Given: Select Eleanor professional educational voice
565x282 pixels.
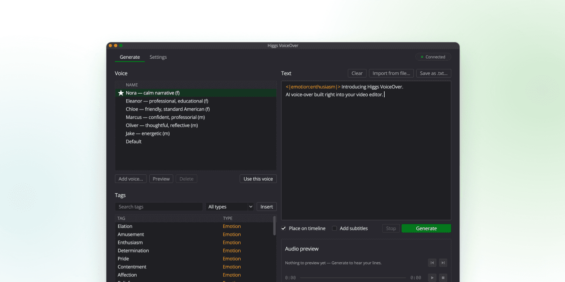Looking at the screenshot, I should coord(196,101).
